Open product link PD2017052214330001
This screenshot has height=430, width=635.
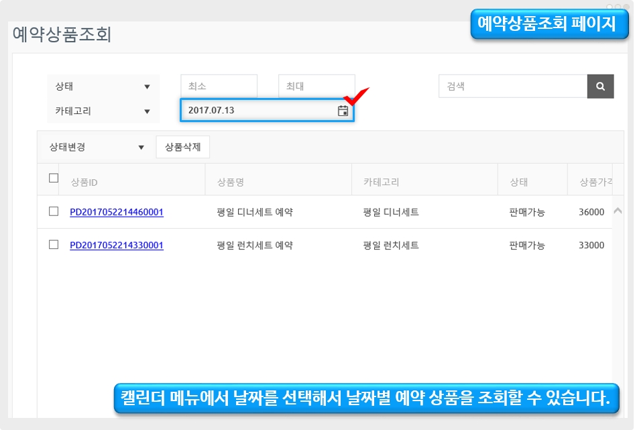click(x=117, y=246)
